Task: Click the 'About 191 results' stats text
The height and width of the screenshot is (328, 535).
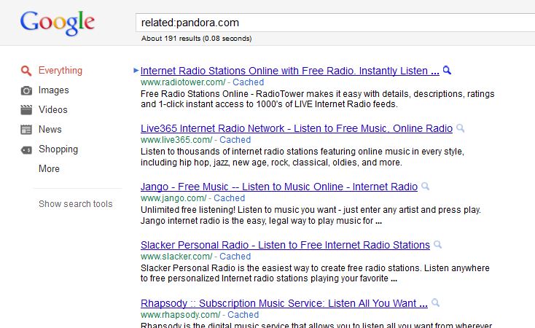Action: click(x=197, y=39)
